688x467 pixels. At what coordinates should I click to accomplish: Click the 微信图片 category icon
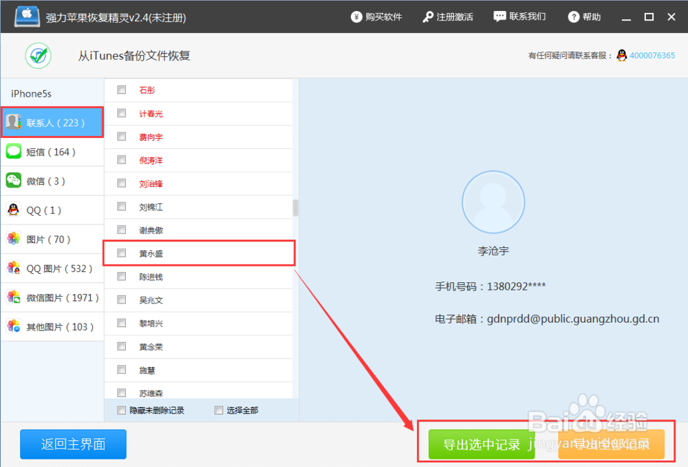coord(14,297)
